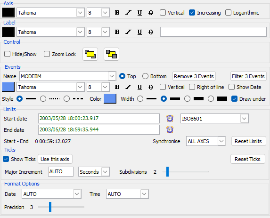
Task: Click Filter 3 Events button
Action: point(248,76)
